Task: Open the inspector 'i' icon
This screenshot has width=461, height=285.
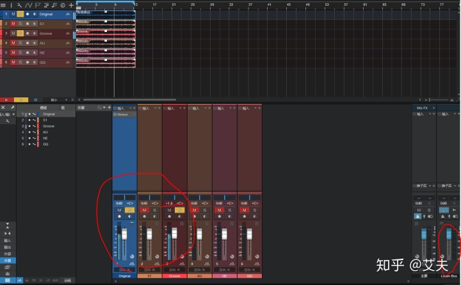Action: pos(11,5)
